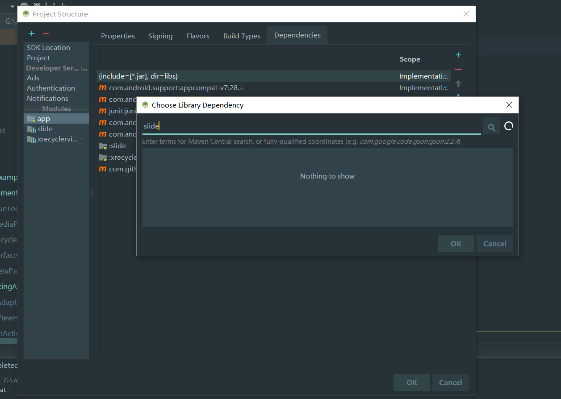
Task: Click Cancel in the Project Structure dialog
Action: point(450,382)
